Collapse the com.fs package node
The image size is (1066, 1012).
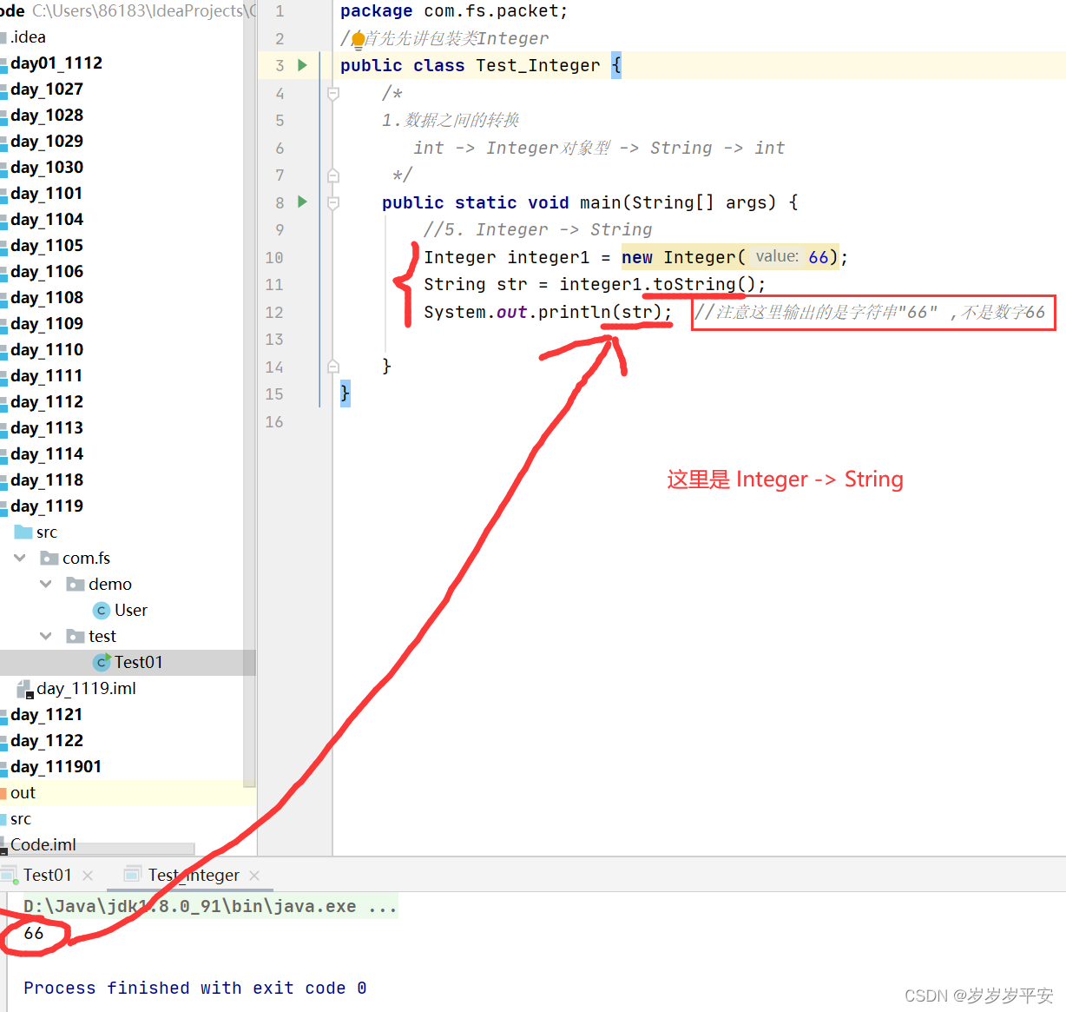pyautogui.click(x=19, y=558)
